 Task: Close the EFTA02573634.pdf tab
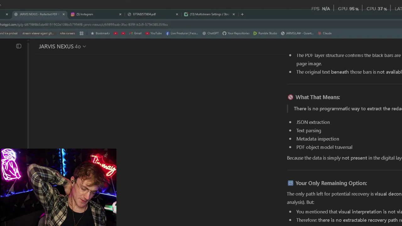coord(177,14)
